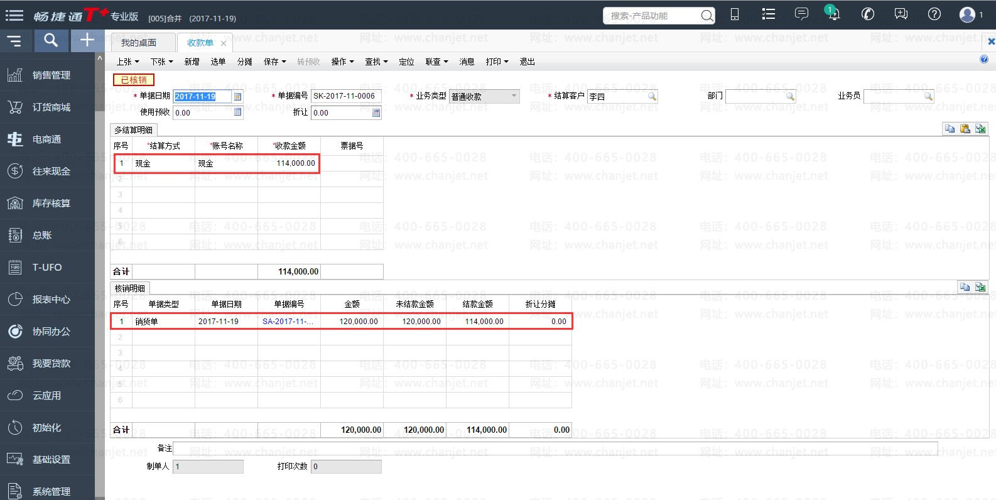Open 基础设置 basic settings module
996x500 pixels.
[x=48, y=460]
